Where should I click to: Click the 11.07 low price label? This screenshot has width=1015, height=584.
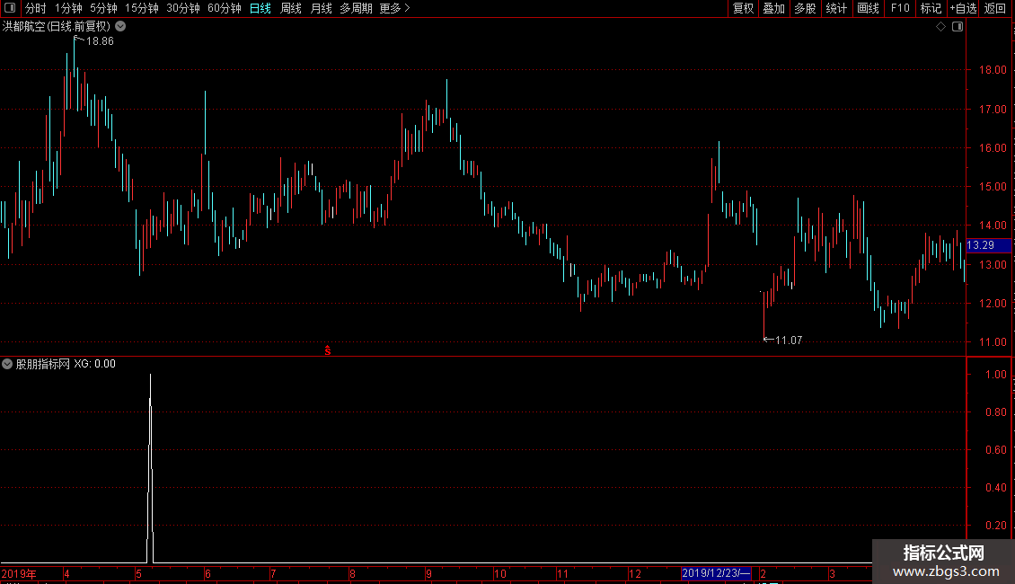point(789,340)
